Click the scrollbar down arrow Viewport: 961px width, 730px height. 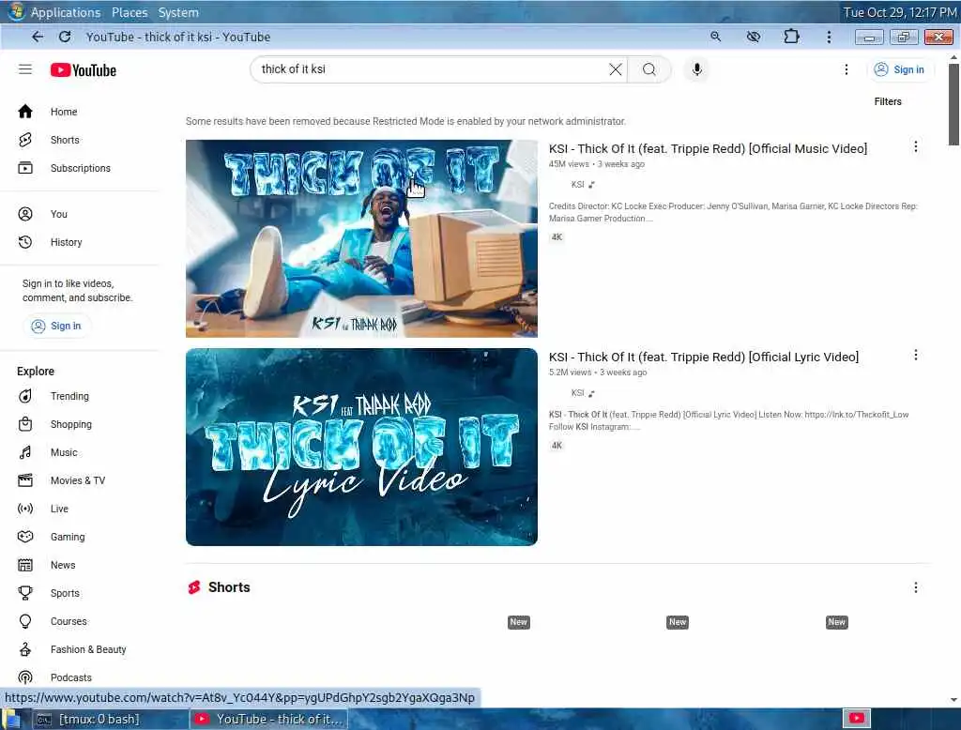click(x=953, y=699)
